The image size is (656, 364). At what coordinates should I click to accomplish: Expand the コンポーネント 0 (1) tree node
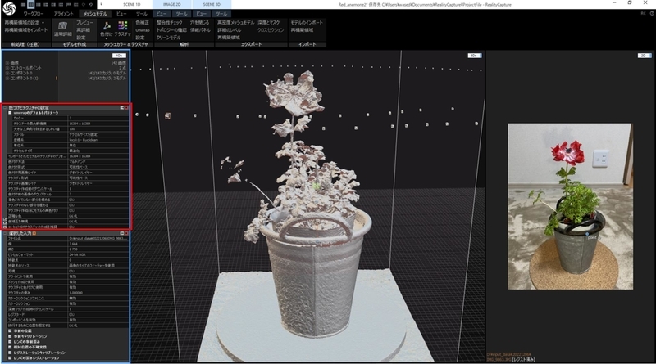click(7, 78)
